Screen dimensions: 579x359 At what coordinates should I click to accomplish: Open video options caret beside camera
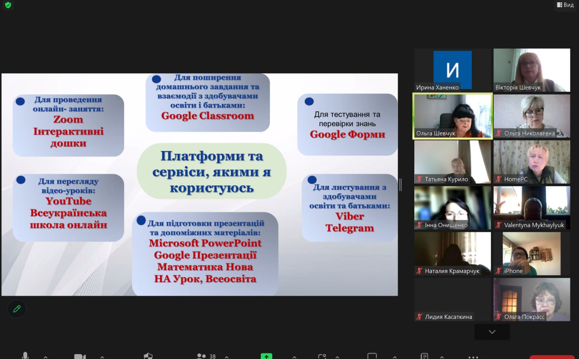point(102,357)
